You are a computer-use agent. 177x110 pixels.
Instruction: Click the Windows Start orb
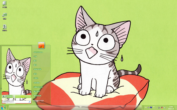pos(3,108)
